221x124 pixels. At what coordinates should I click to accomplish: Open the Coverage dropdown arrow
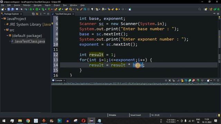(x=46, y=9)
